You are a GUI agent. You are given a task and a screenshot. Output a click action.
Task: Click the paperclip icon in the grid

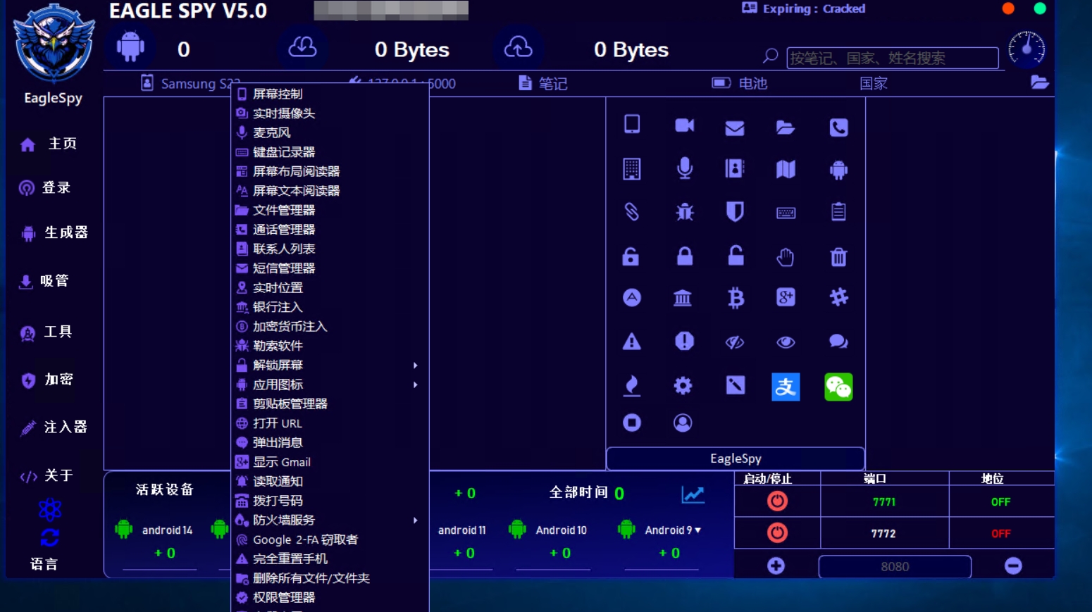tap(632, 211)
